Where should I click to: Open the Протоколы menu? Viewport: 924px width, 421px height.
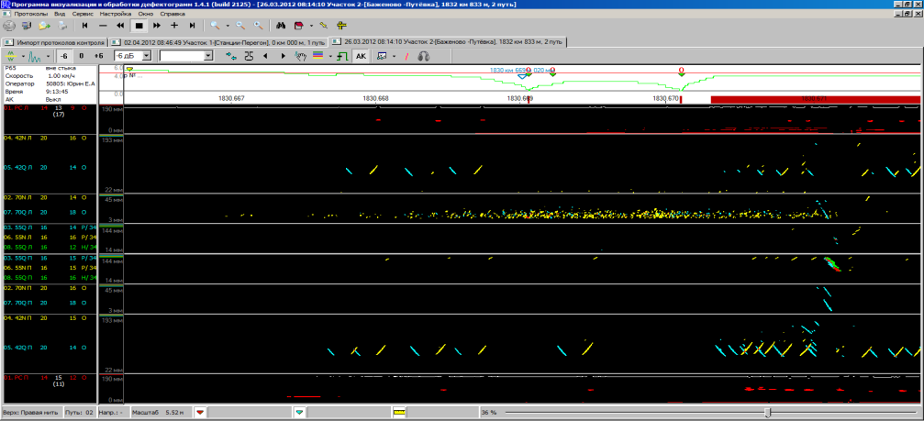[x=31, y=14]
